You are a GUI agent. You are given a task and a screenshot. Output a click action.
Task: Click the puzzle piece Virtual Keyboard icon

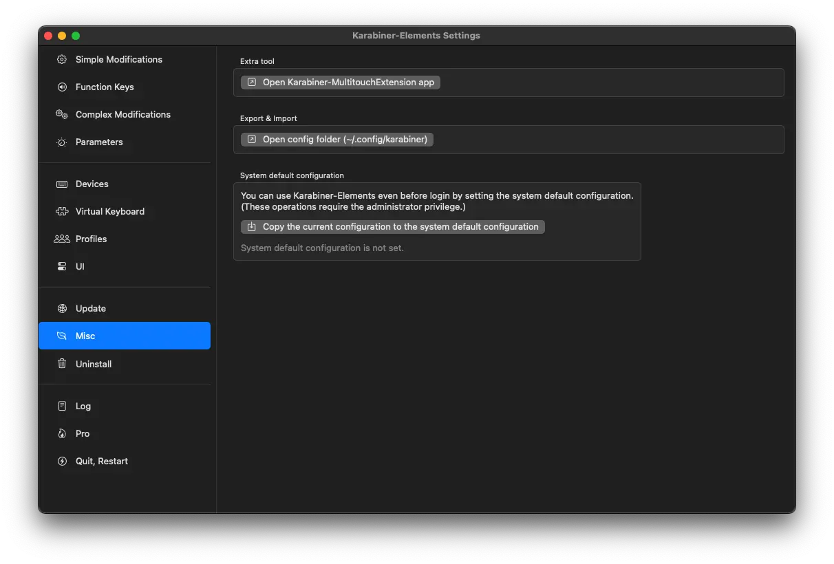[x=62, y=211]
